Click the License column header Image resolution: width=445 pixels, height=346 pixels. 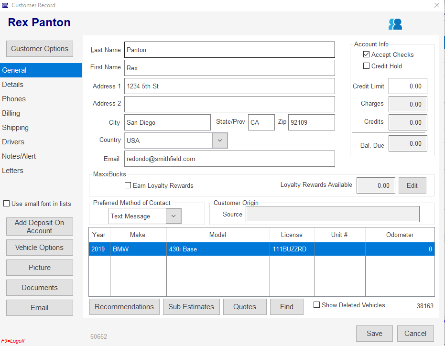click(x=292, y=235)
